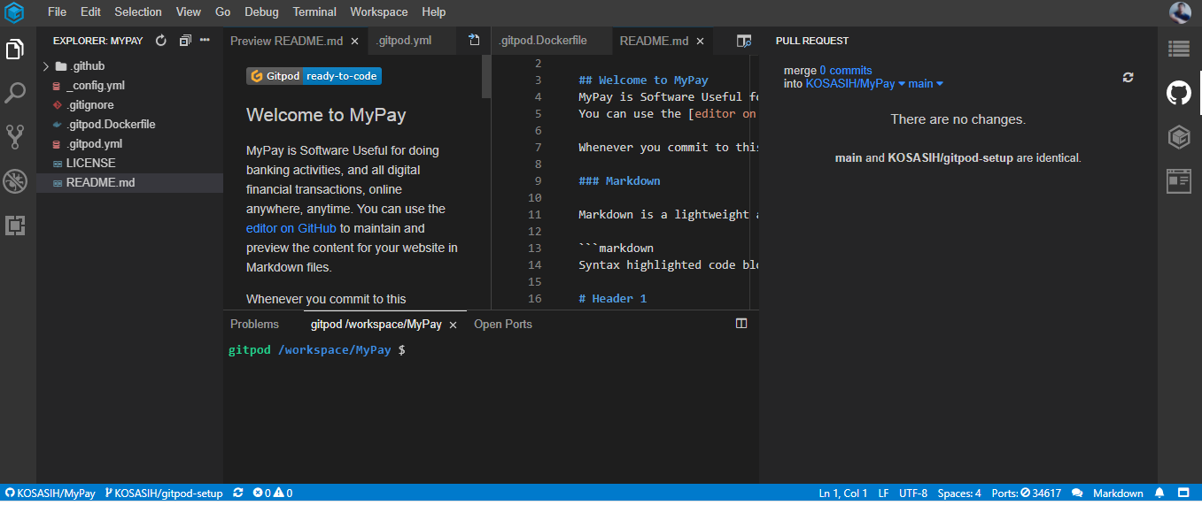Screen dimensions: 1202x505
Task: Open the Source Control git view
Action: tap(15, 136)
